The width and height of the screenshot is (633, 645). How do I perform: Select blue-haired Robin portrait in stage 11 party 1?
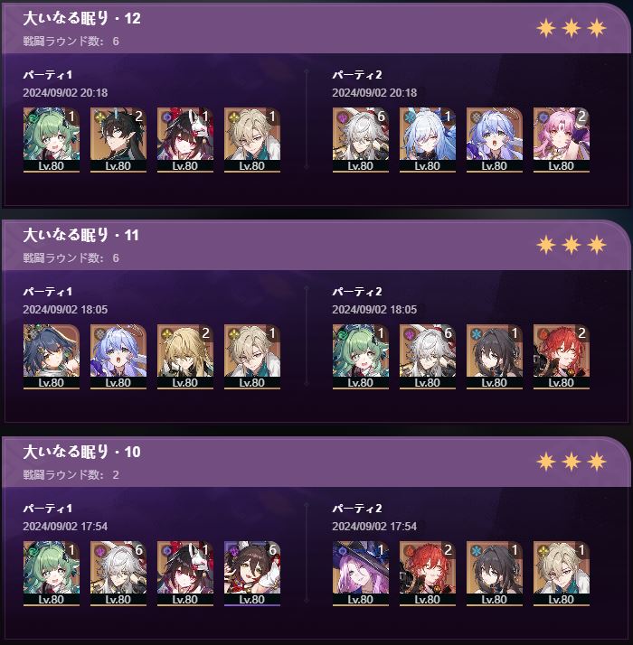(x=118, y=357)
